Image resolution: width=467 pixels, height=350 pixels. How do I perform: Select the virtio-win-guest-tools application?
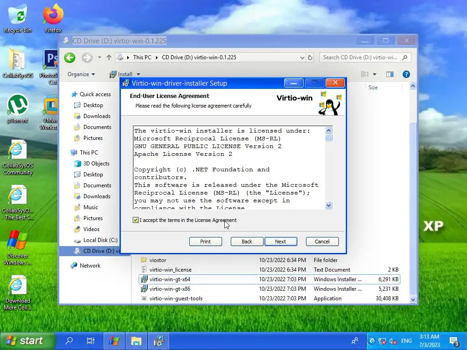pos(270,298)
